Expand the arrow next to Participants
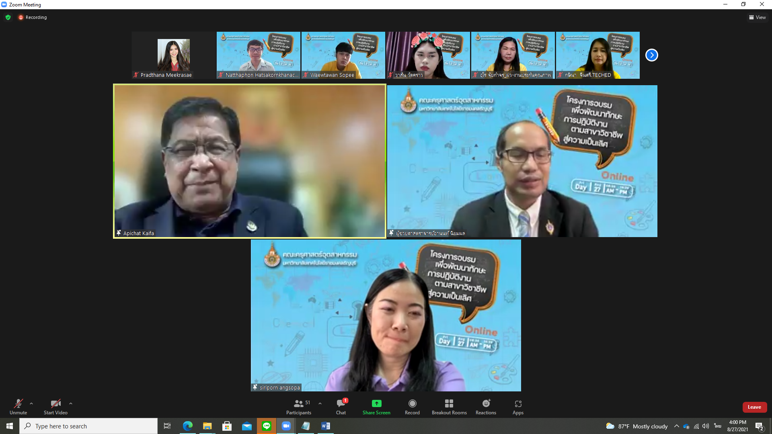 (x=320, y=403)
